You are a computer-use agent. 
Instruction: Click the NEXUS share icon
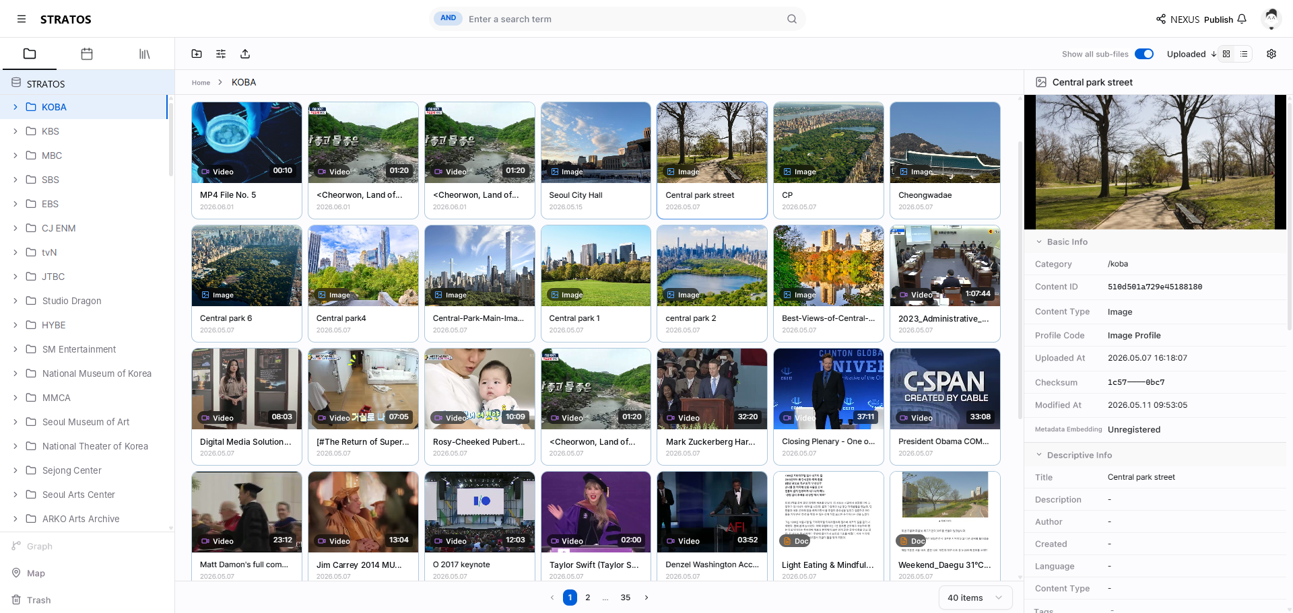pos(1161,19)
